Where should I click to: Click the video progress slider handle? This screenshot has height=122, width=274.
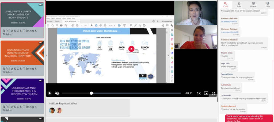[91, 93]
